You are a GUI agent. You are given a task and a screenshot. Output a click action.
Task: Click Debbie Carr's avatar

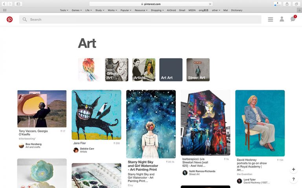(76, 150)
